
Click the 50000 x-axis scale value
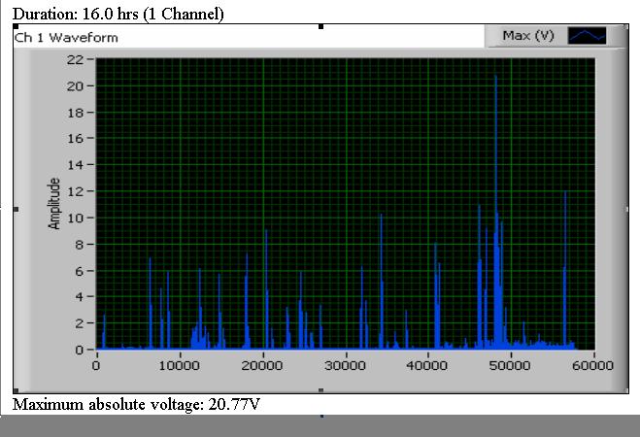coord(510,365)
